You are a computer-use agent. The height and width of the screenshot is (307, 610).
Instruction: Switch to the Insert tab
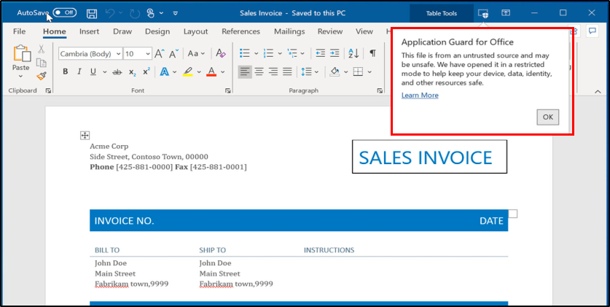click(x=89, y=31)
